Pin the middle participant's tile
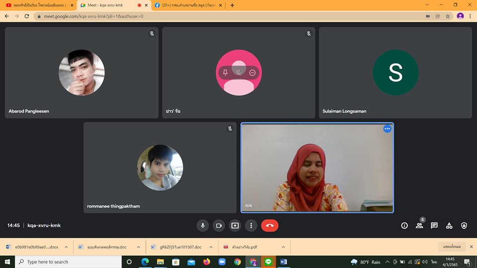This screenshot has height=268, width=477. point(225,73)
